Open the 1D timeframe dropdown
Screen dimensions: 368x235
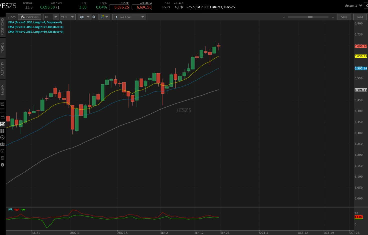point(51,17)
